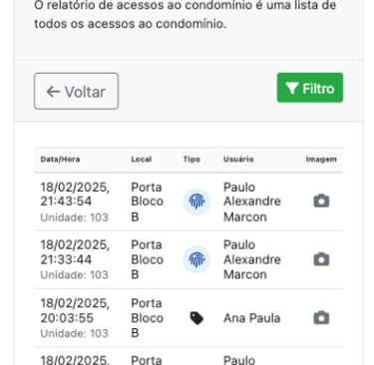Image resolution: width=374 pixels, height=365 pixels.
Task: Open camera image for 21:43:54 access
Action: point(321,201)
